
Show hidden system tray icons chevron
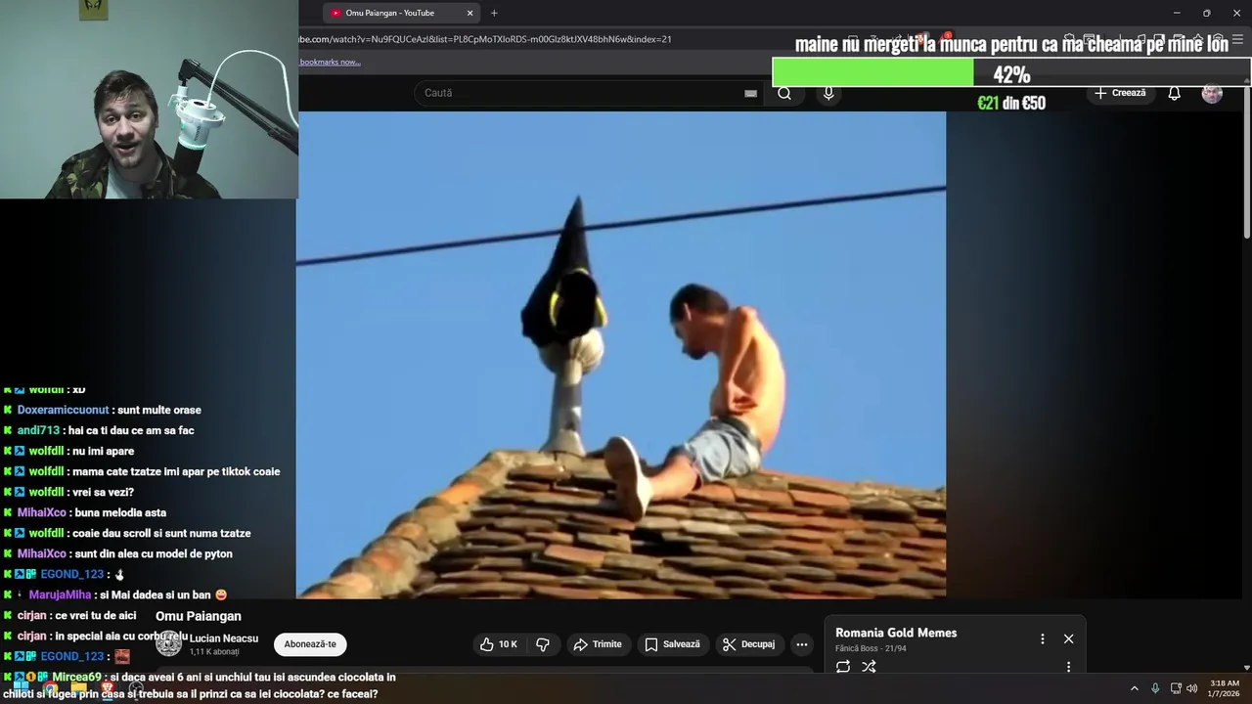pos(1135,688)
